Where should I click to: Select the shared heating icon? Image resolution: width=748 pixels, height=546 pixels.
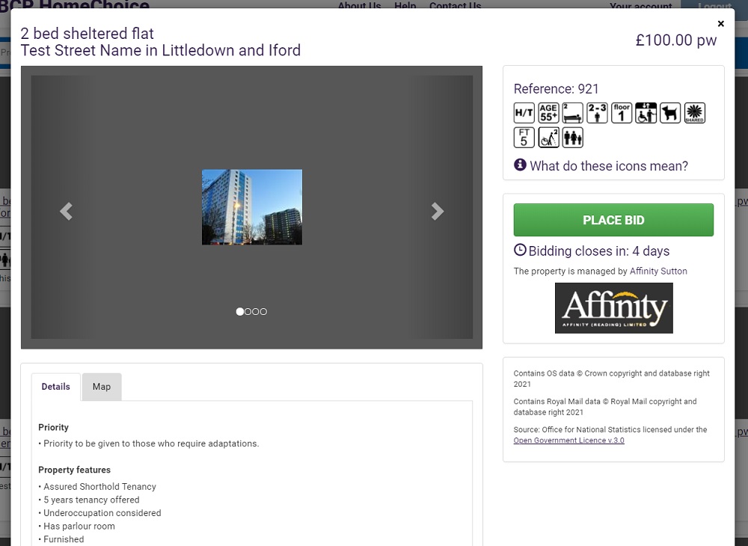coord(694,112)
